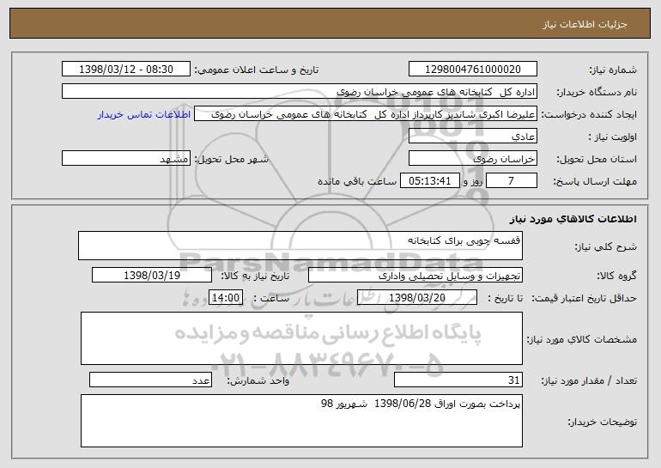
Task: Click the شرح کلی نیاز label
Action: coord(606,246)
